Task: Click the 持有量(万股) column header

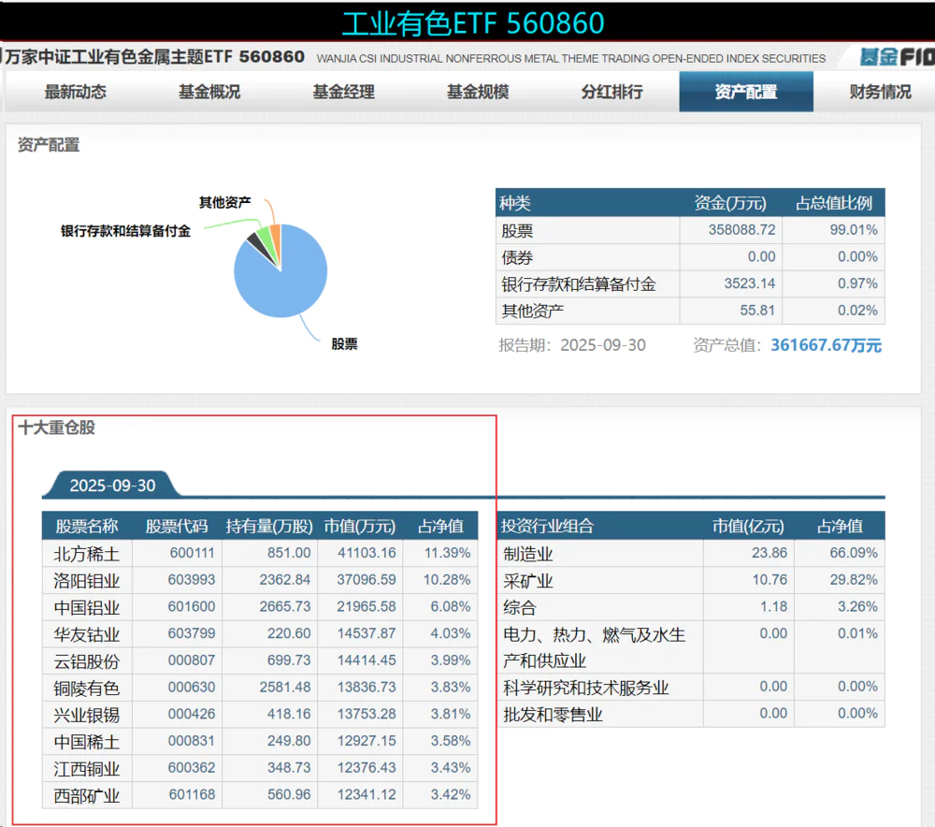Action: [x=268, y=526]
